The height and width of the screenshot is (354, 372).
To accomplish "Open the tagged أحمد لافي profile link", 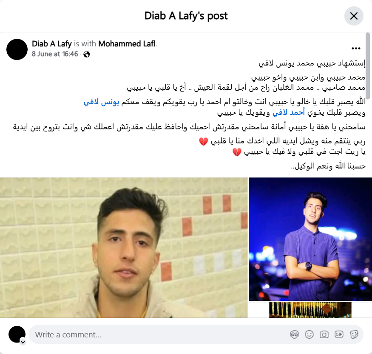I will (289, 112).
